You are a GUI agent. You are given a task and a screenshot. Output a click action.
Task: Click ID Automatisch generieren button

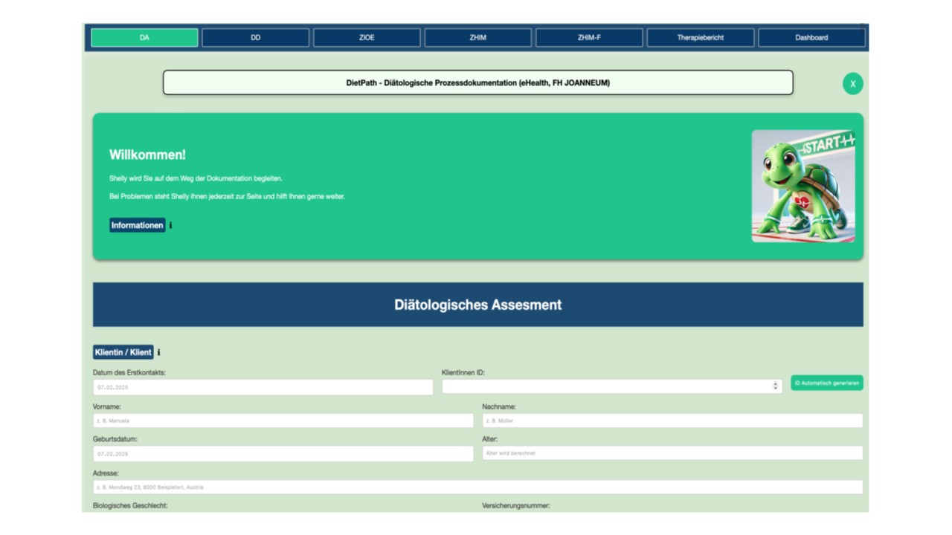826,383
